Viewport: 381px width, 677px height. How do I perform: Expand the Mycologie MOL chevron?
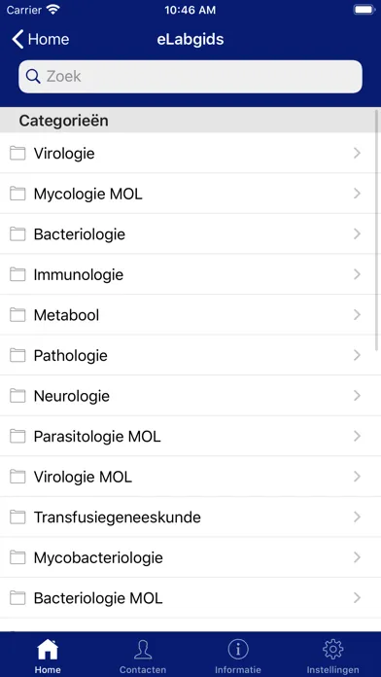[357, 194]
